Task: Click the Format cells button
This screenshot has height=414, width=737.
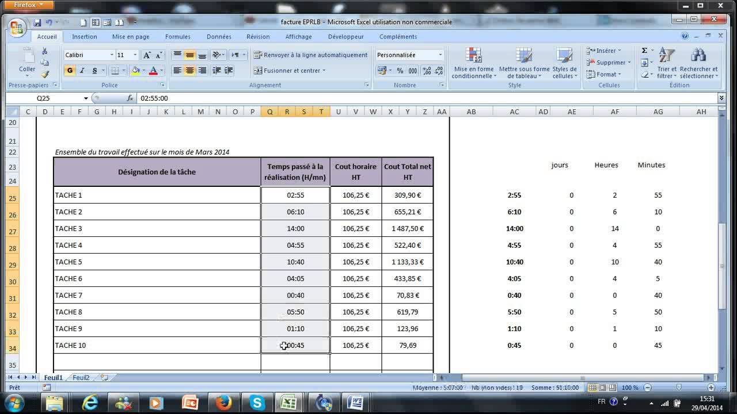Action: coord(604,74)
